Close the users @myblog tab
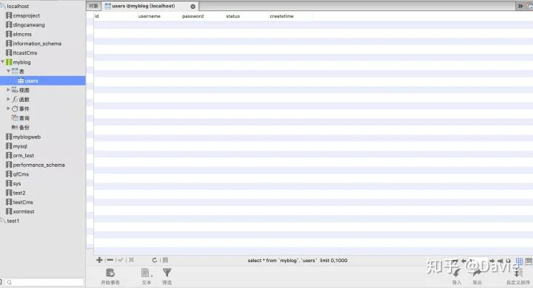The height and width of the screenshot is (288, 533). [192, 6]
